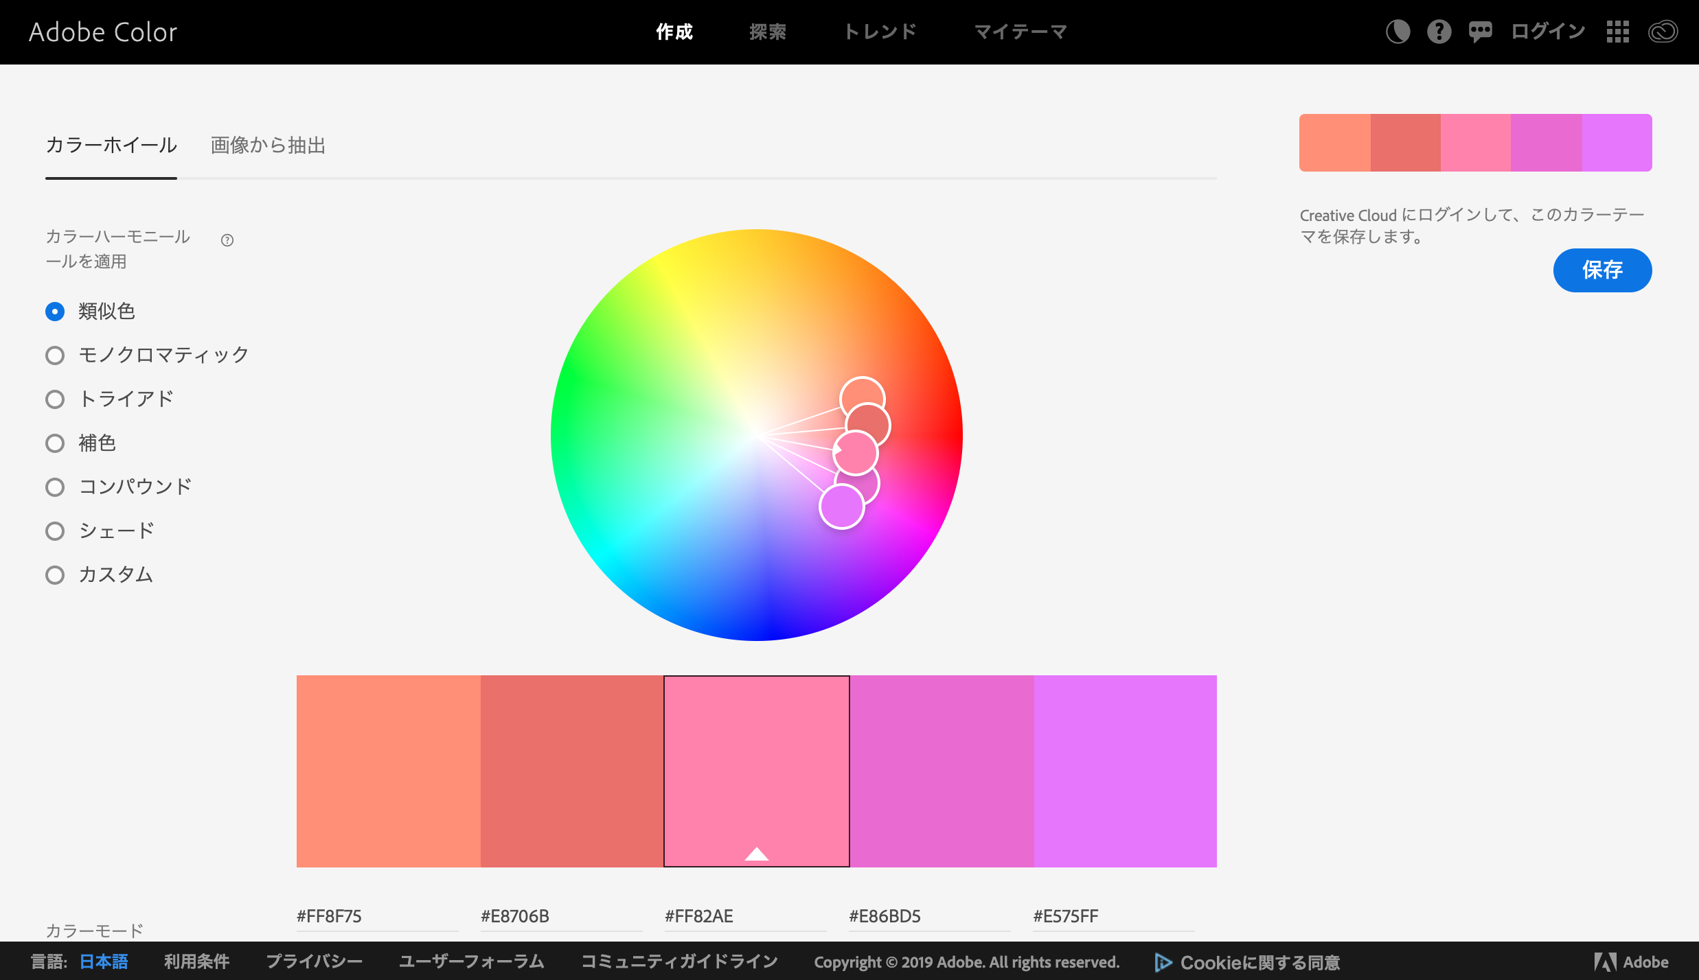The image size is (1699, 980).
Task: Open the トレンド menu item
Action: coord(880,32)
